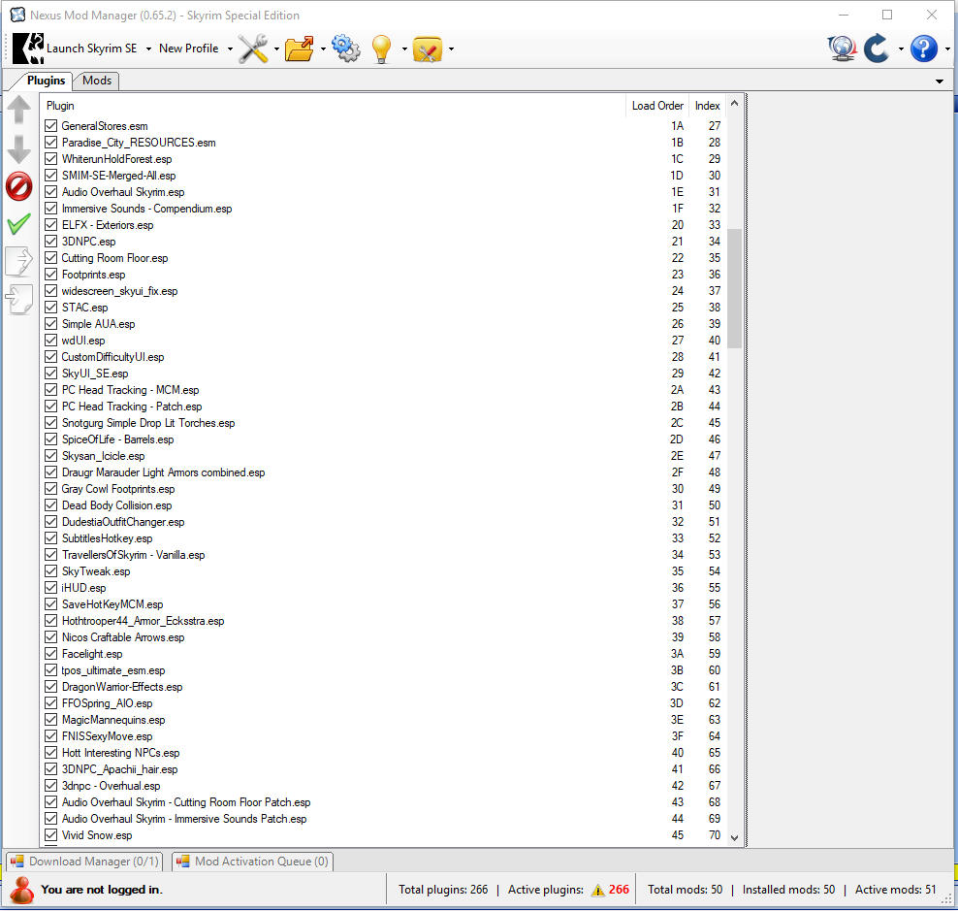Screen dimensions: 958x911
Task: Open the dropdown next to the help icon
Action: pos(946,49)
